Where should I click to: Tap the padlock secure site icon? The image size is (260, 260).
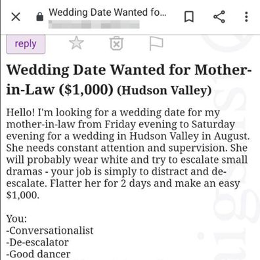pos(39,16)
